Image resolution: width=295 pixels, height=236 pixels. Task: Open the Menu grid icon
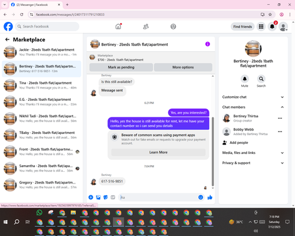pyautogui.click(x=261, y=27)
